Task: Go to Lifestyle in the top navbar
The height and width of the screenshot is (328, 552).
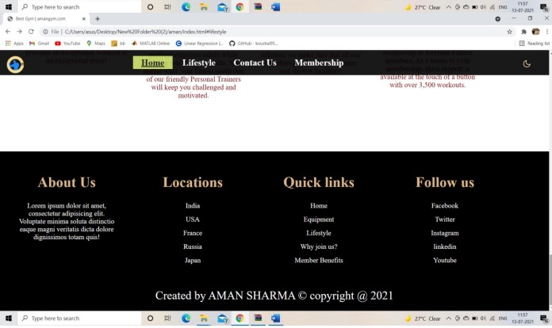Action: click(199, 63)
